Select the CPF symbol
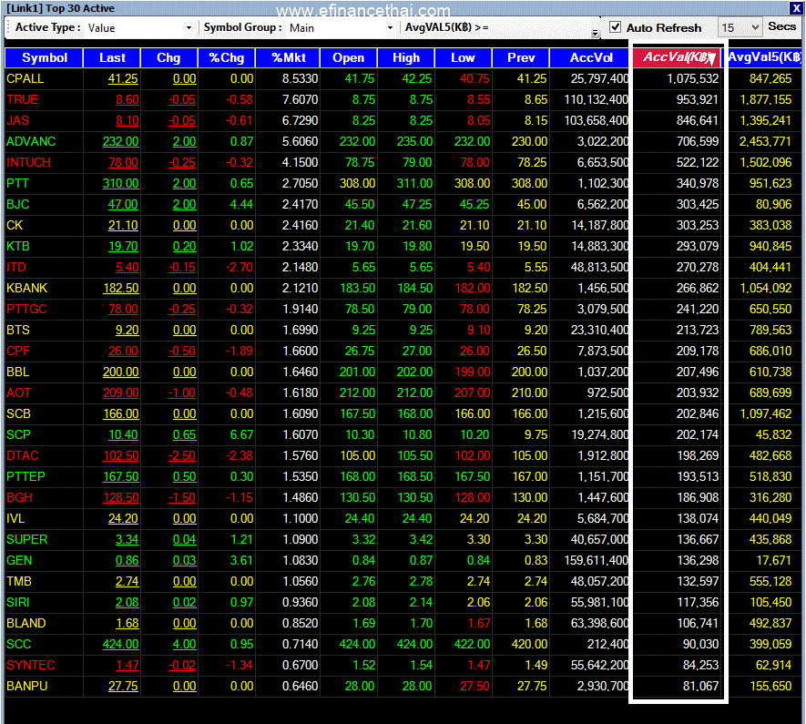Viewport: 806px width, 724px height. tap(18, 351)
